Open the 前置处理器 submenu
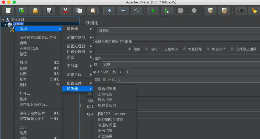 point(78,46)
